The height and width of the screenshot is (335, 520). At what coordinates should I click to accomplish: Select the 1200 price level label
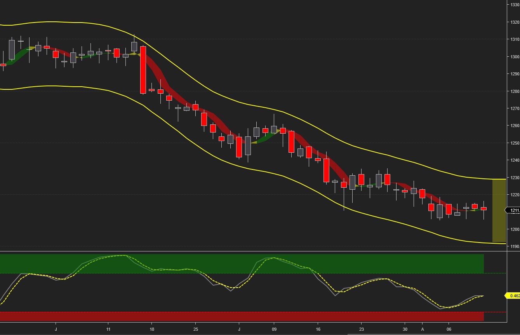tap(515, 229)
